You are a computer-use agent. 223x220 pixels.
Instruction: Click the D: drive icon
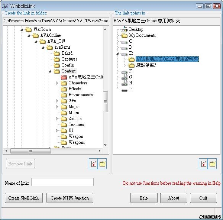[125, 48]
